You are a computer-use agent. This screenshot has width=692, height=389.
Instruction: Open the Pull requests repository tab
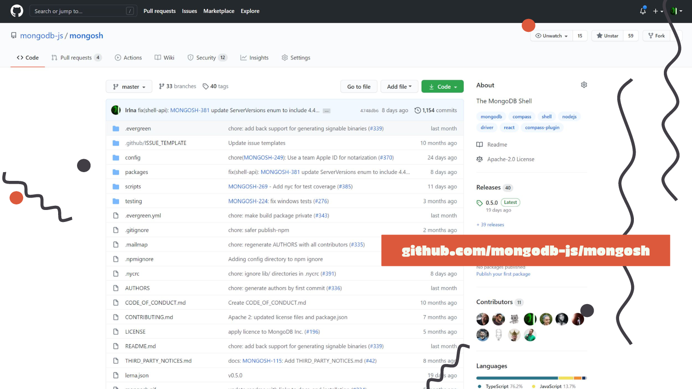point(76,58)
